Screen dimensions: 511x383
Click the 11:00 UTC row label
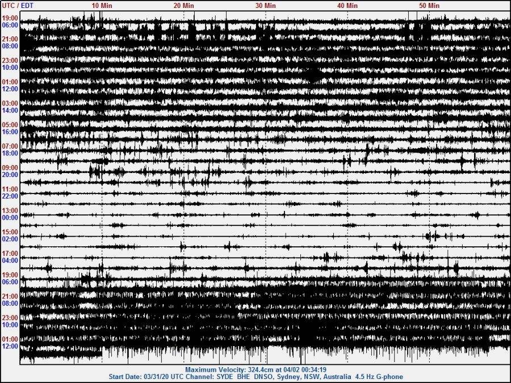(10, 189)
